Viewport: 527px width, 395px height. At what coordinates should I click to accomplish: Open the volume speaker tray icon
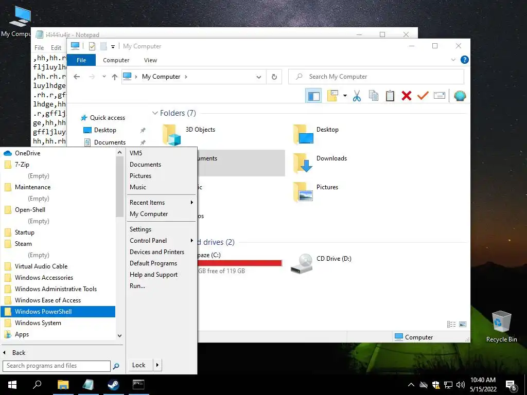click(x=461, y=385)
